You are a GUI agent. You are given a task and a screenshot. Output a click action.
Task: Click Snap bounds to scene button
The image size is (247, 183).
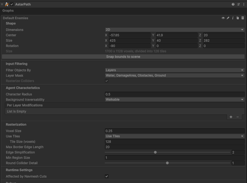coord(123,57)
